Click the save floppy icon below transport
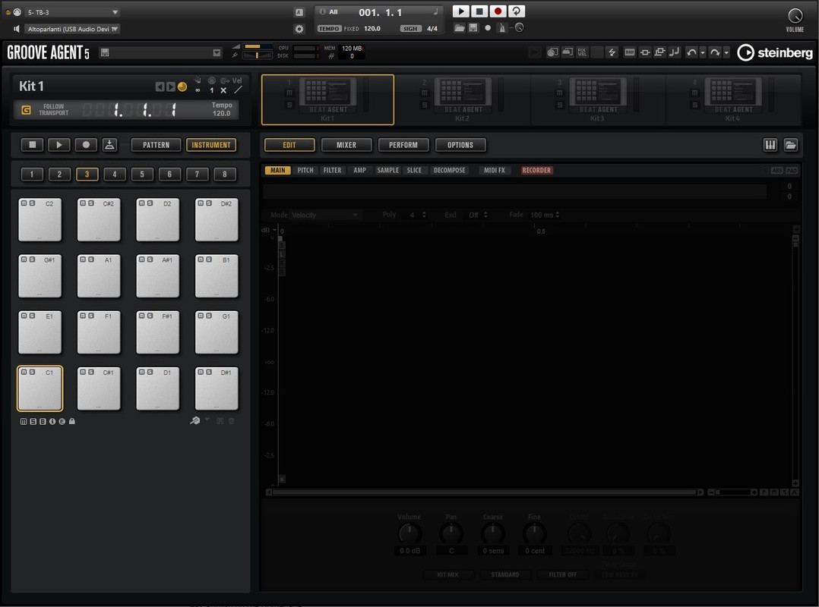This screenshot has width=819, height=607. pos(473,27)
